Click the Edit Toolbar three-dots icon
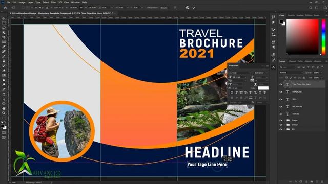Viewport: 328px width, 184px height. (x=4, y=118)
